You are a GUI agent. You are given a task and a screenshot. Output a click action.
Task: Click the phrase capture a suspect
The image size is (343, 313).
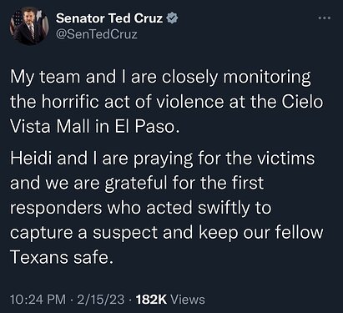click(x=84, y=233)
